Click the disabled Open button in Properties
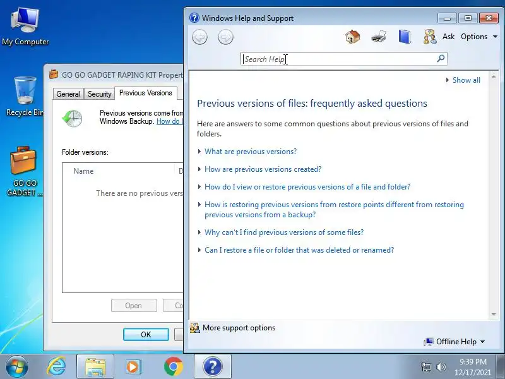 tap(134, 306)
